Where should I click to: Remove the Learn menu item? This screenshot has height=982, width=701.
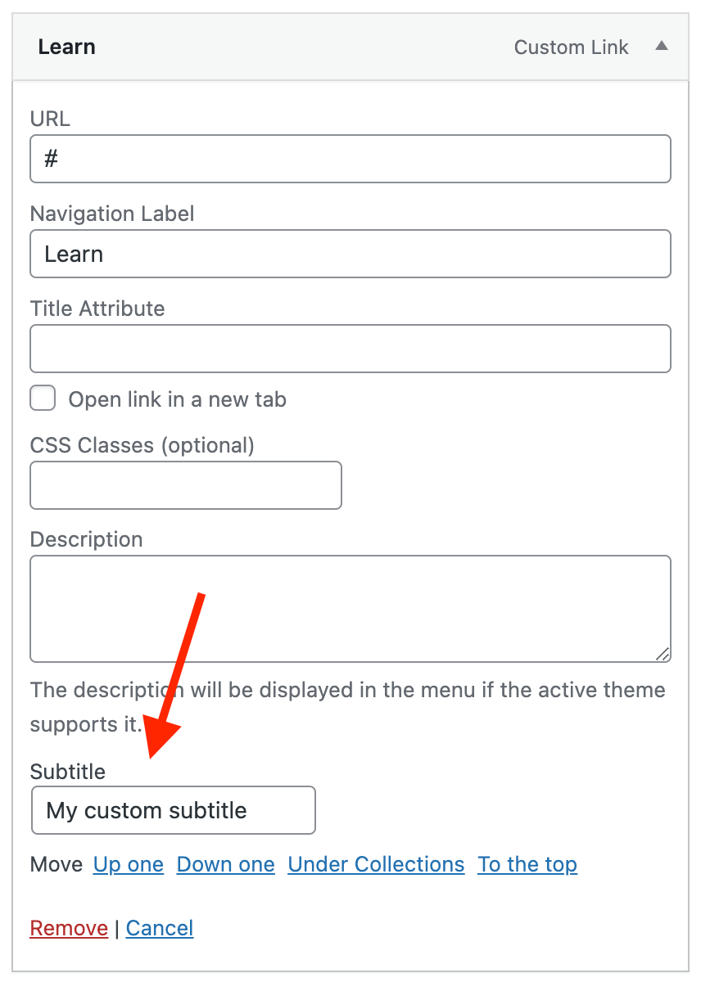pyautogui.click(x=69, y=928)
